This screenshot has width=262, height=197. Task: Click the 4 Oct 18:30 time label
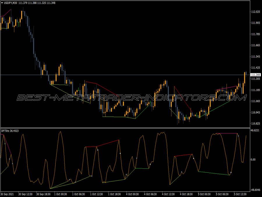pos(186,194)
